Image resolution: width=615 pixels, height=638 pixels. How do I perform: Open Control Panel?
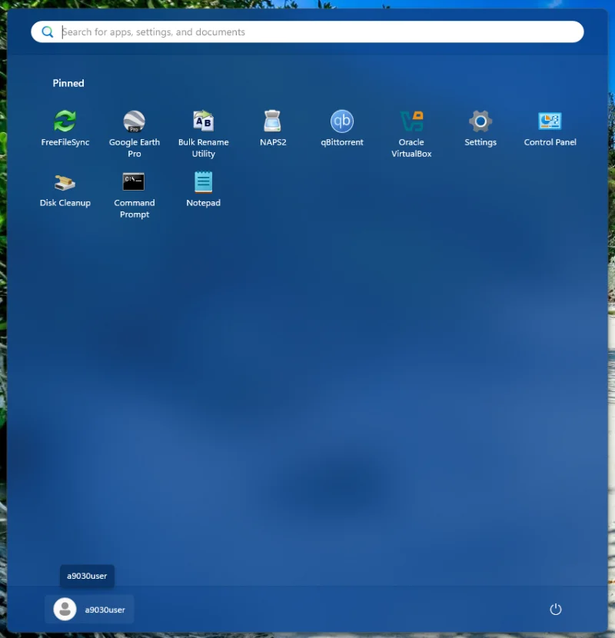tap(550, 128)
